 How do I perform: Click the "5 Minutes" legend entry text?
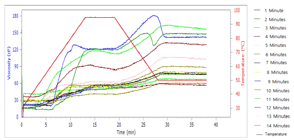click(275, 45)
